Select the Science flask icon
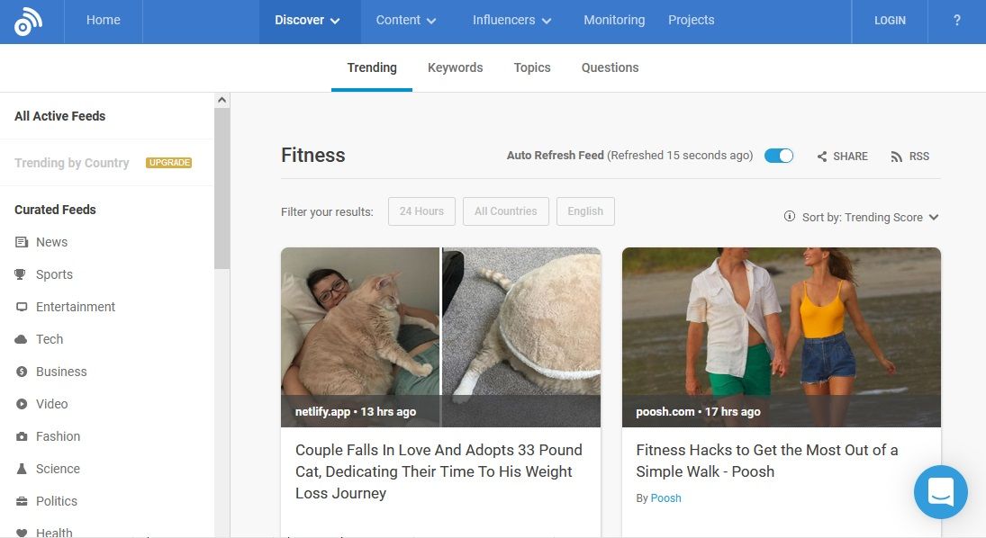This screenshot has width=986, height=538. pos(22,469)
